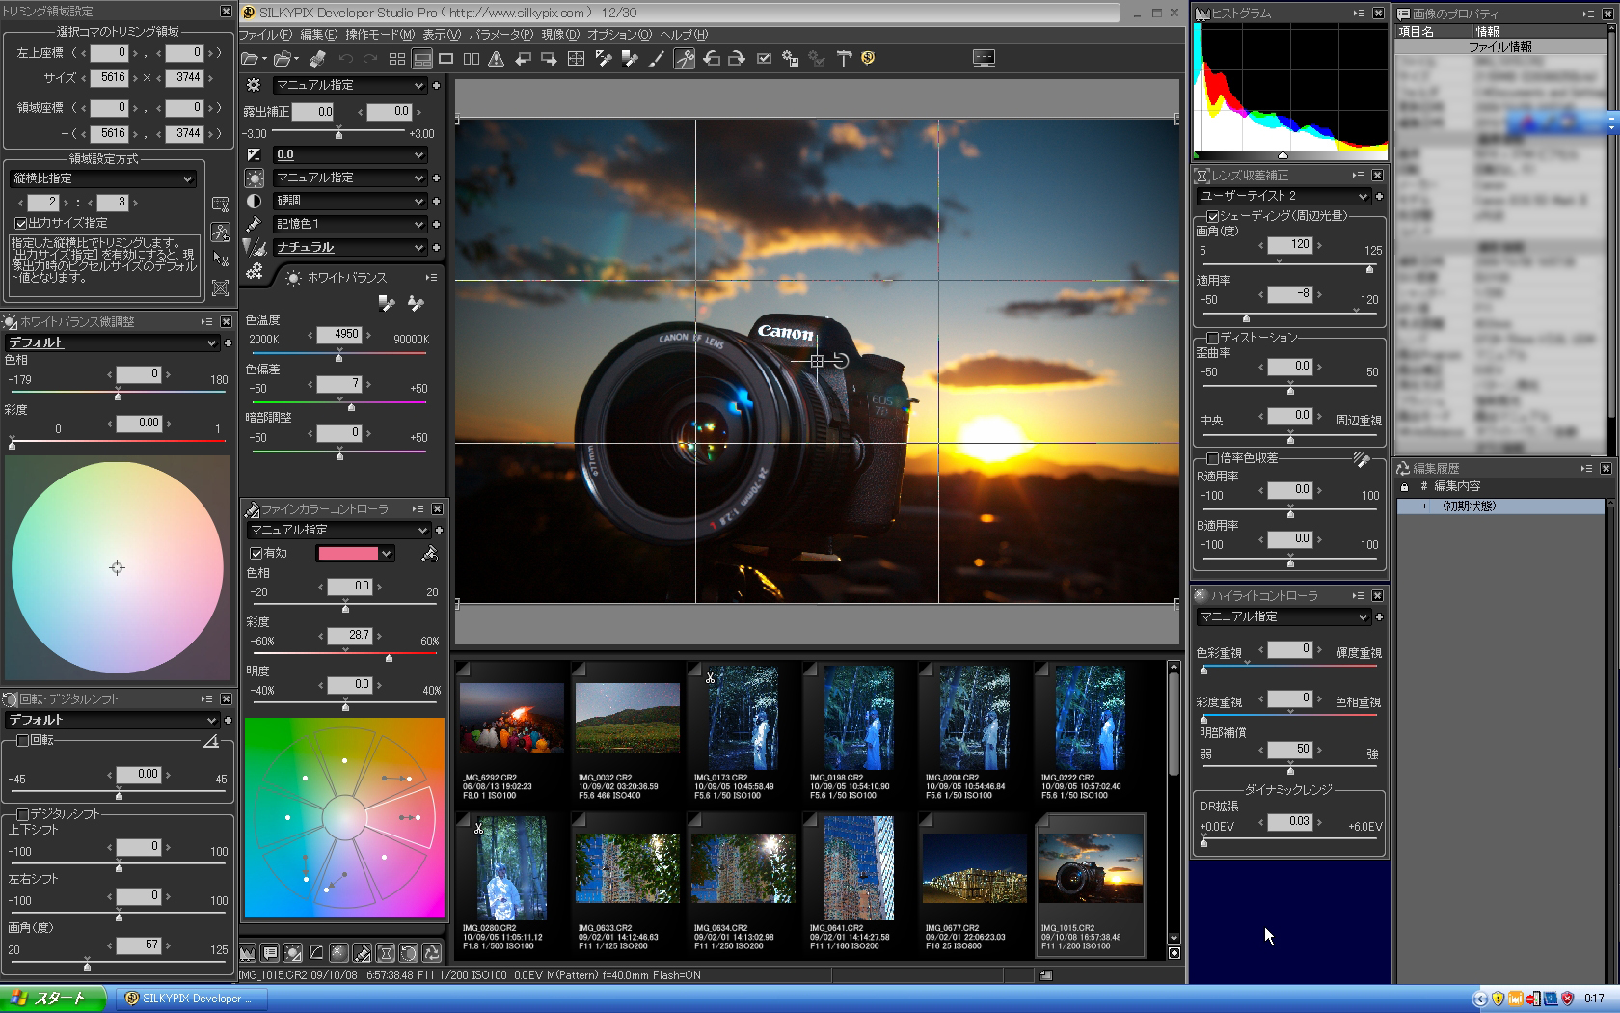Open the パラメータ(P) menu

[499, 35]
